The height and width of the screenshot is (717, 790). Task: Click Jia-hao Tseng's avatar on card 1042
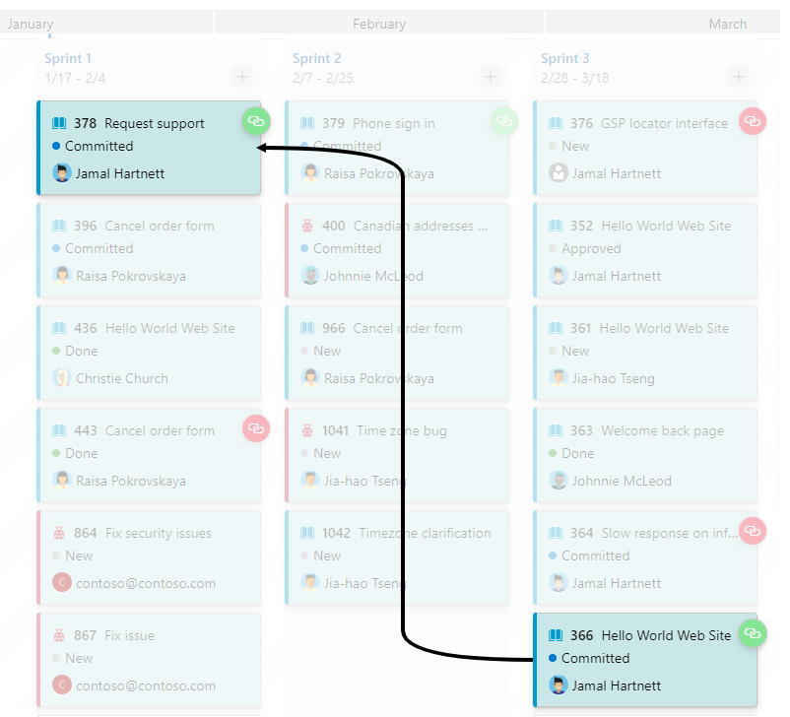pos(310,583)
